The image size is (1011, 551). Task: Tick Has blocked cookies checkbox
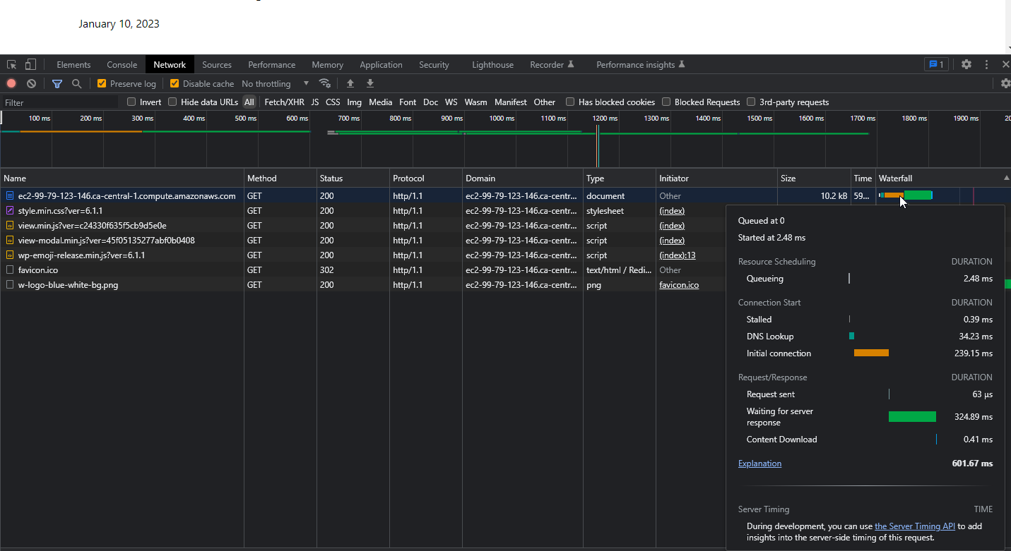tap(570, 102)
